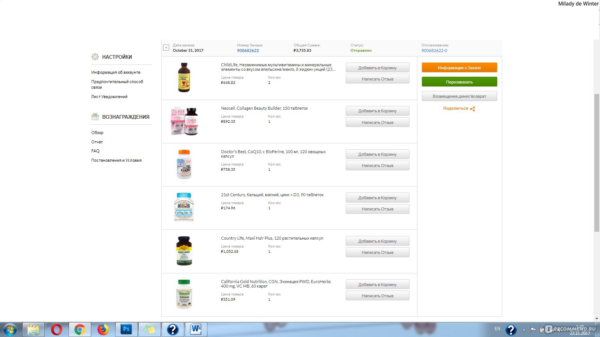Click the Action Center flag icon

point(533,330)
